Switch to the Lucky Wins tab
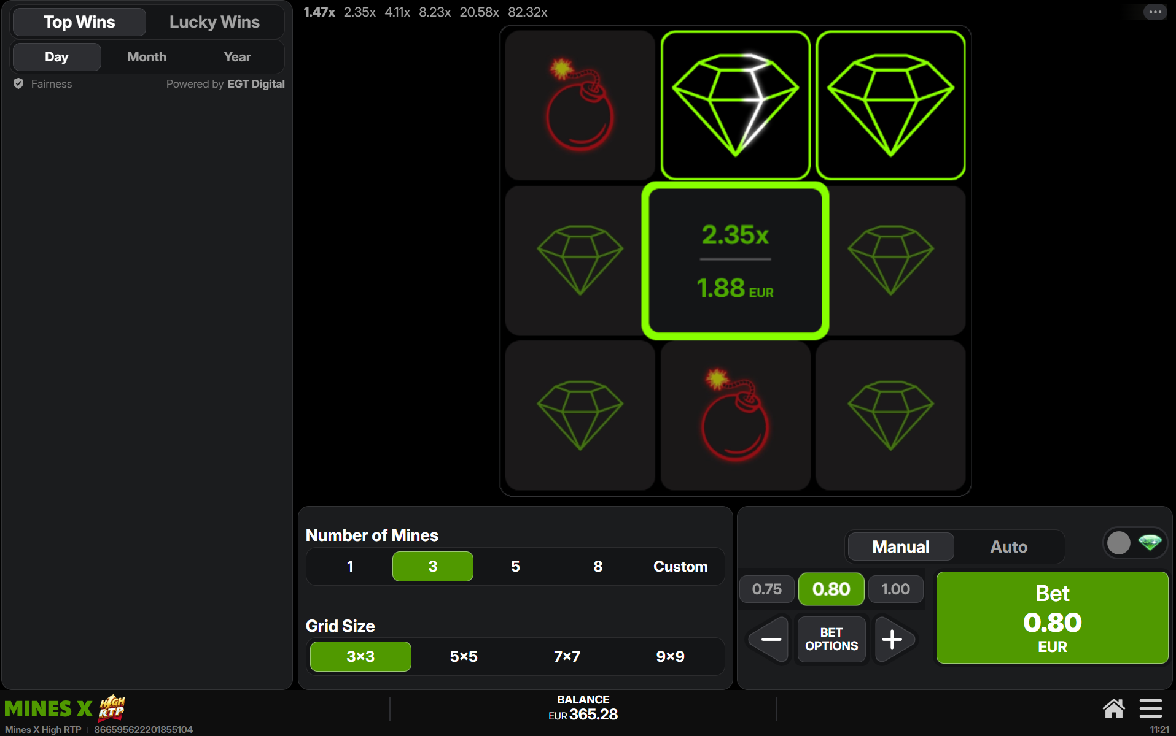The image size is (1176, 736). 214,22
